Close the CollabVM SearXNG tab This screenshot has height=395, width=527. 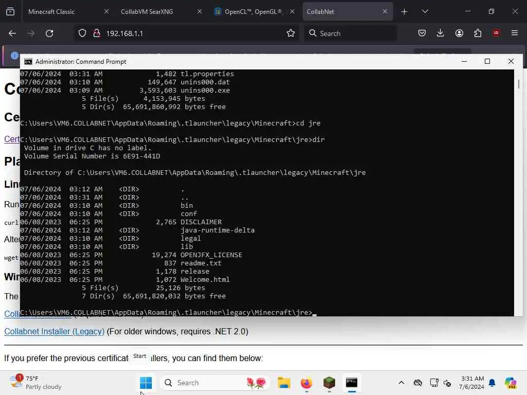200,11
